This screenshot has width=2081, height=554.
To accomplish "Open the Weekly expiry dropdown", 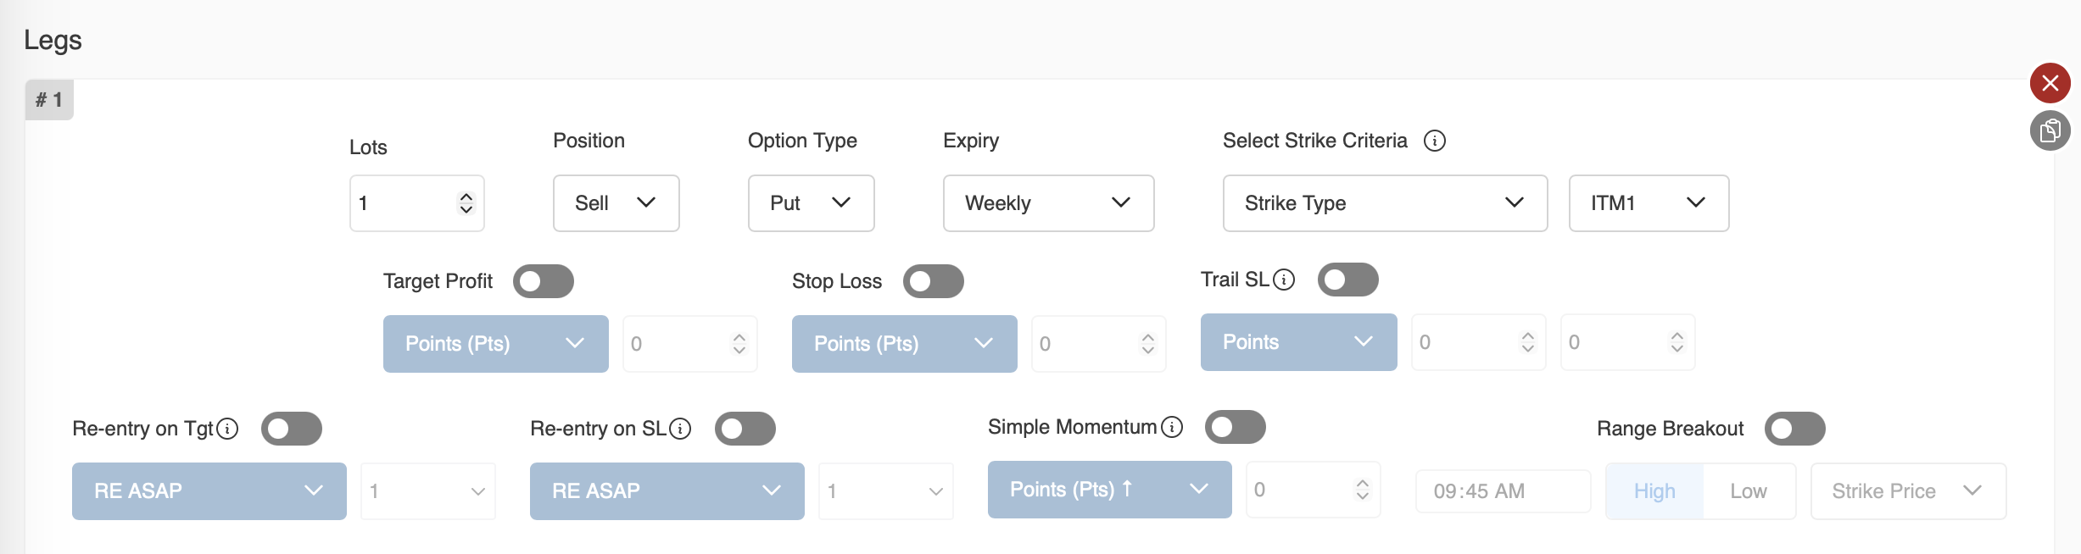I will 1048,203.
